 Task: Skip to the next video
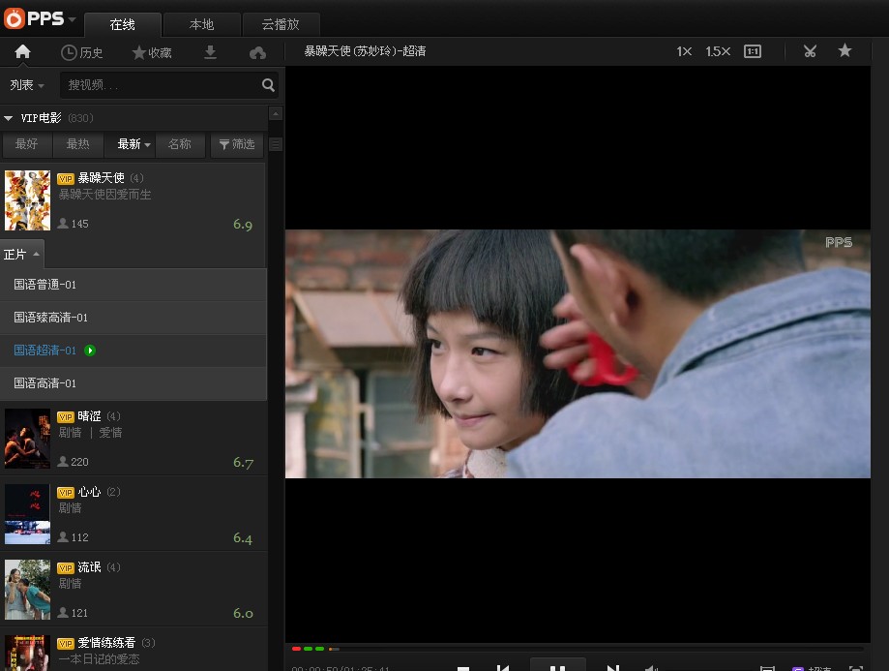(613, 667)
